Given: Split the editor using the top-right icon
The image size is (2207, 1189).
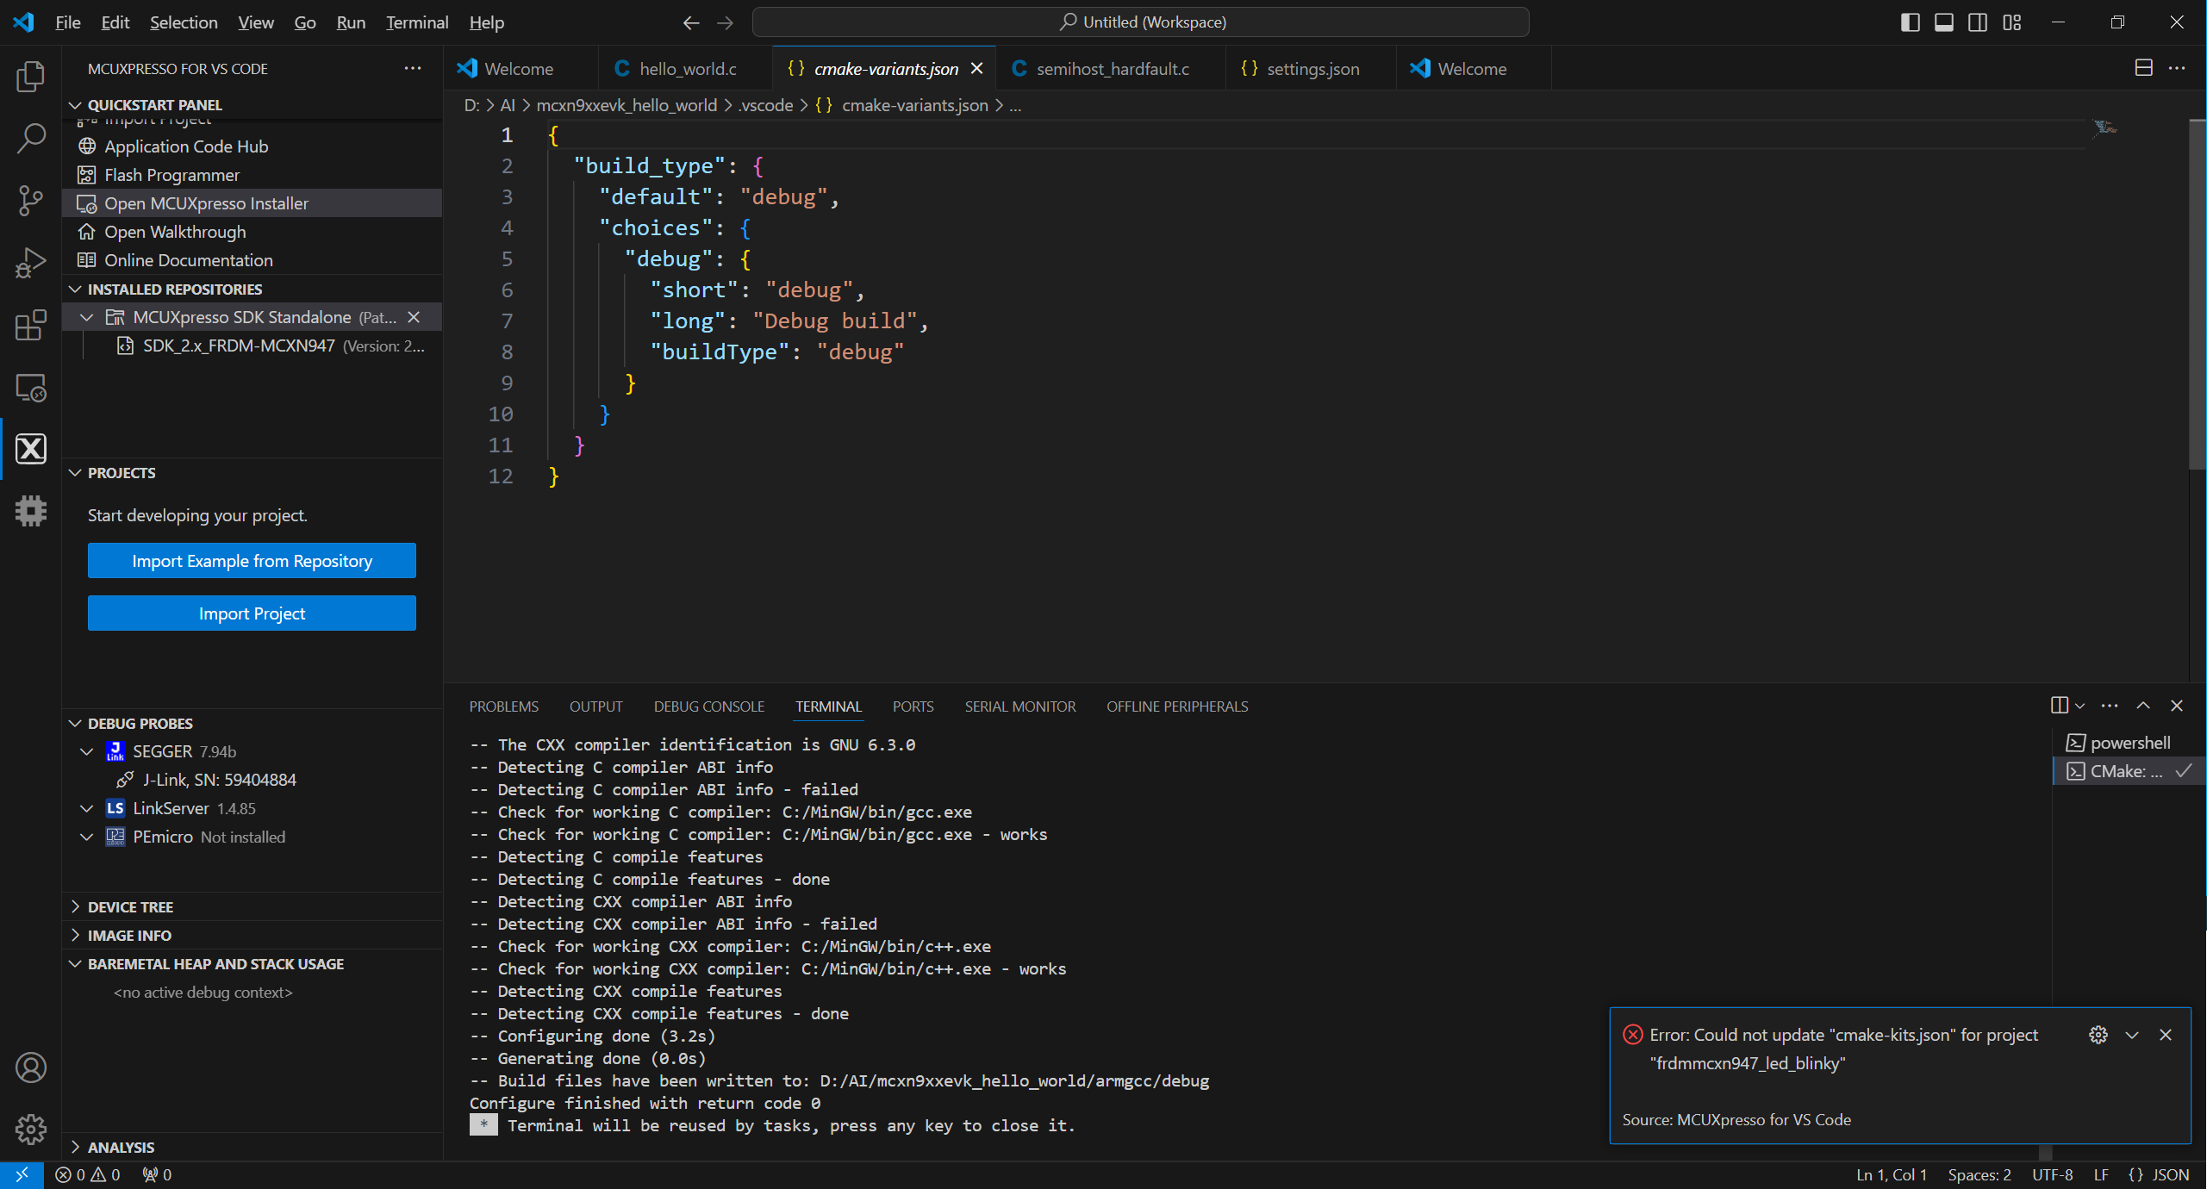Looking at the screenshot, I should pyautogui.click(x=2143, y=67).
